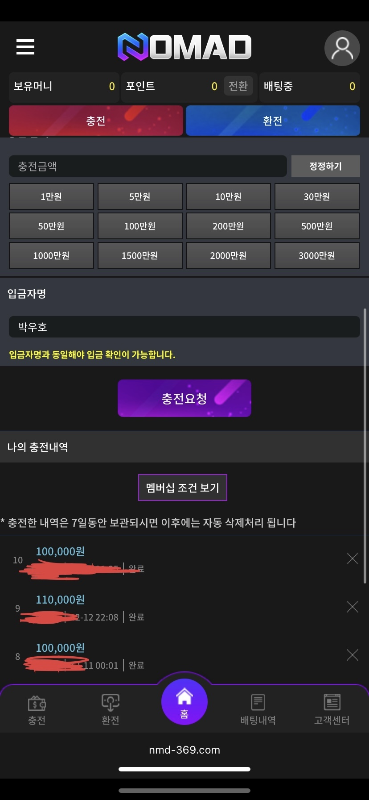Open the user profile avatar icon
The width and height of the screenshot is (369, 800).
342,48
